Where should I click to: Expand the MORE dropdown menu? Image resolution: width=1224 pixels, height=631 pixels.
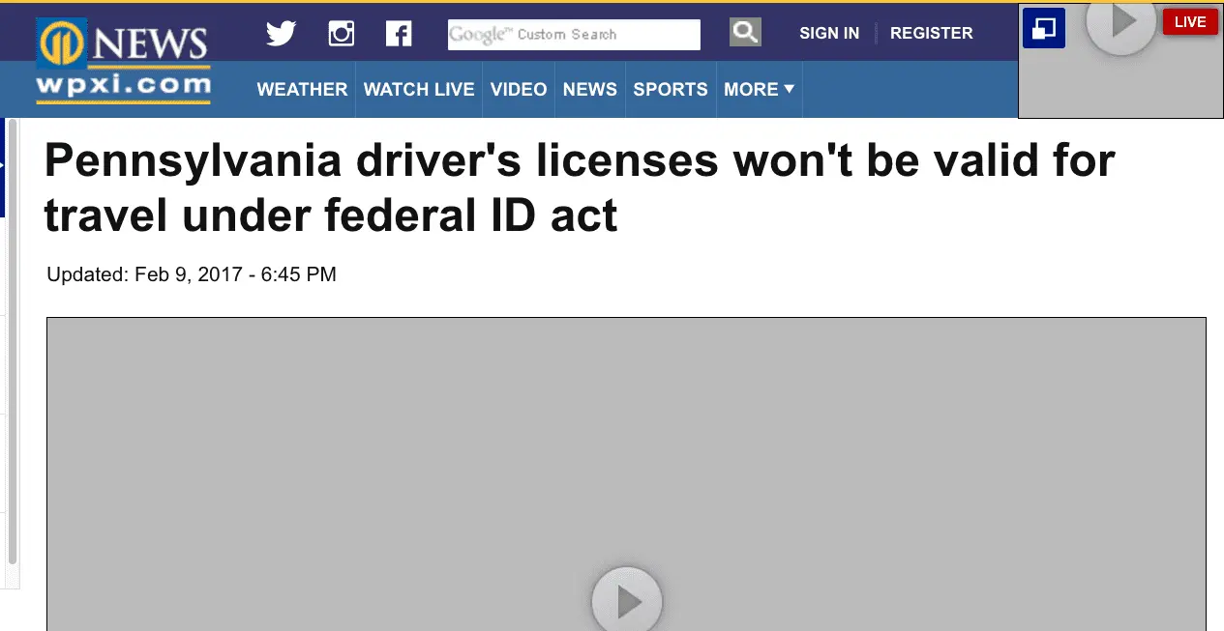pyautogui.click(x=760, y=89)
